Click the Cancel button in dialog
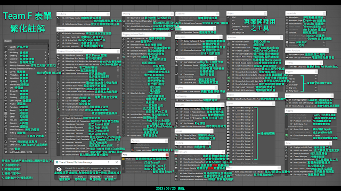The image size is (341, 191). tap(110, 177)
